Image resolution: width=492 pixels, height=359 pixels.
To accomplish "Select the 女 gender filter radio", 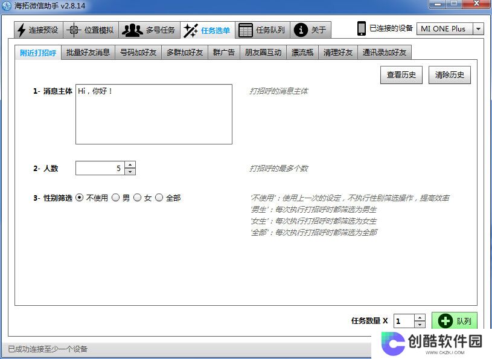I will click(x=137, y=198).
